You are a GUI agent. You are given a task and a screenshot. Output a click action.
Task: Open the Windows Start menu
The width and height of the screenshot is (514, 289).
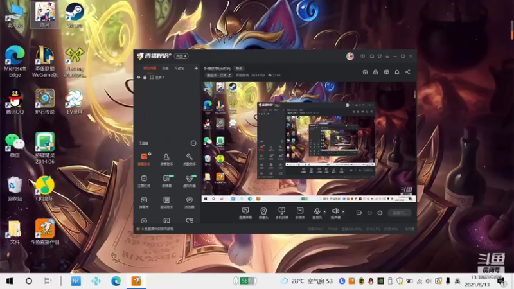(x=10, y=281)
